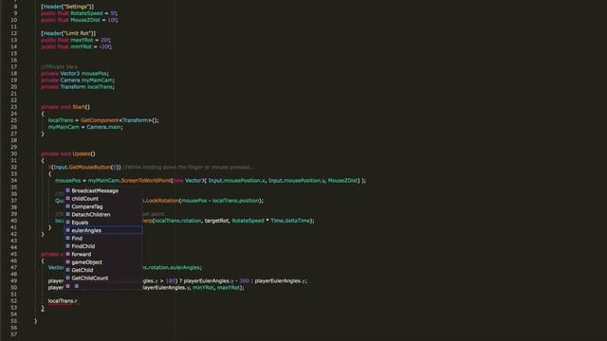Select Equals autocomplete entry

[103, 223]
